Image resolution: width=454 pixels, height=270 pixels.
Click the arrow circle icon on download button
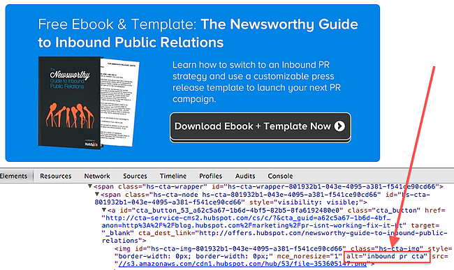click(x=339, y=126)
